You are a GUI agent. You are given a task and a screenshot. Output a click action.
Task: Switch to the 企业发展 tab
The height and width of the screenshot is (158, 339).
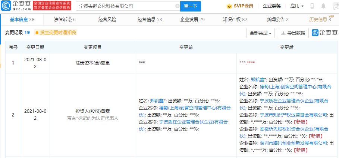pos(192,20)
